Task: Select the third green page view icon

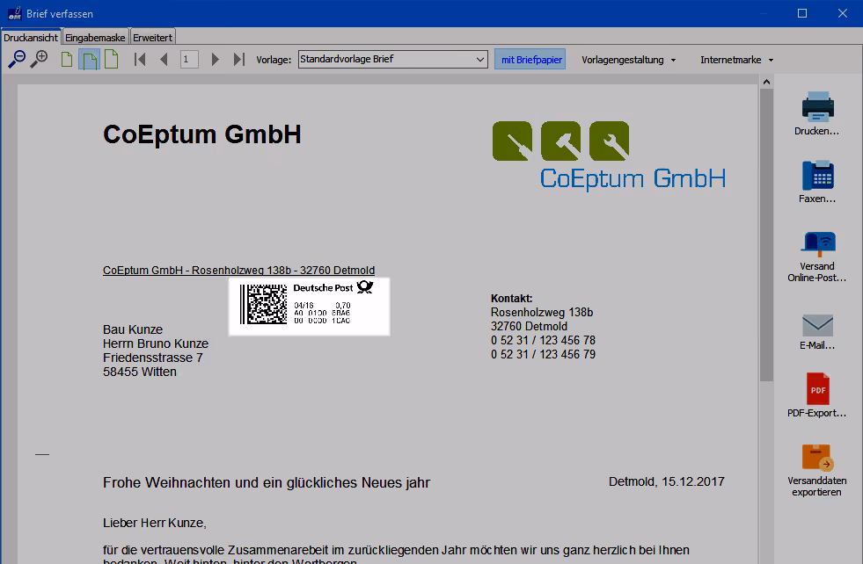Action: pos(111,59)
